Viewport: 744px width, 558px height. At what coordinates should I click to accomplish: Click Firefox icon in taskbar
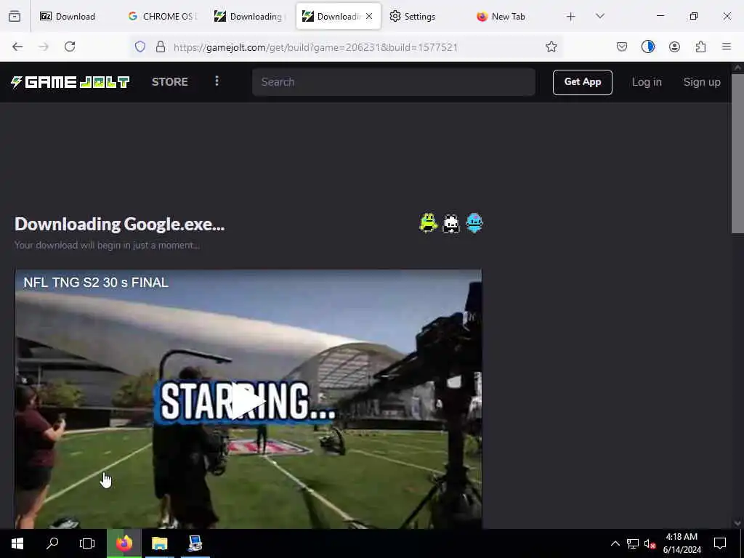coord(124,543)
